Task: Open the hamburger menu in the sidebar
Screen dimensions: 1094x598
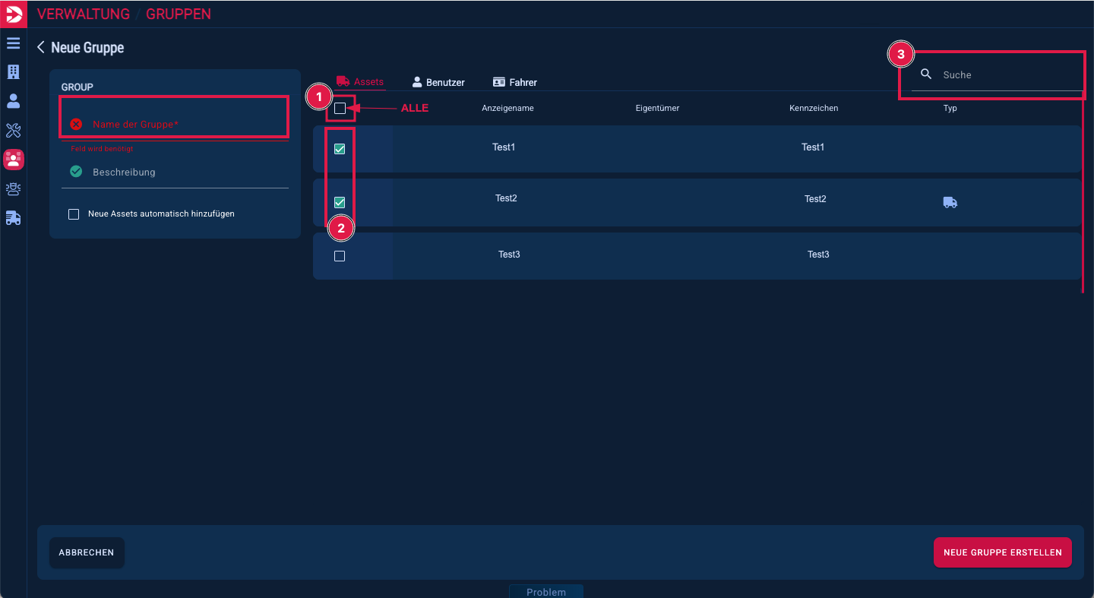Action: tap(13, 43)
